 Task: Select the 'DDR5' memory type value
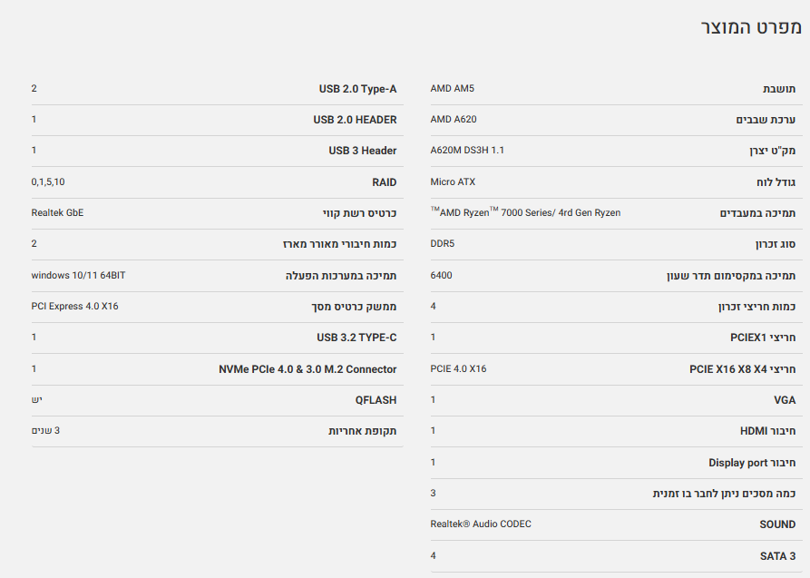442,244
